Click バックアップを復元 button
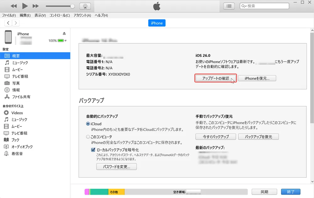 258,136
